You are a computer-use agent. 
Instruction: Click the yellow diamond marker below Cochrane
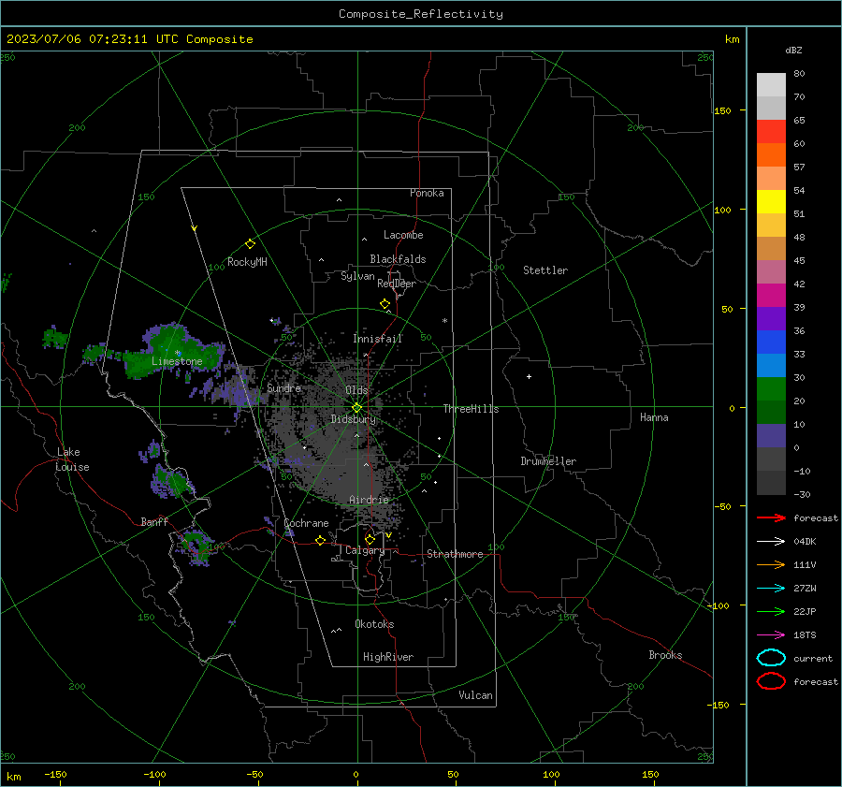coord(321,541)
